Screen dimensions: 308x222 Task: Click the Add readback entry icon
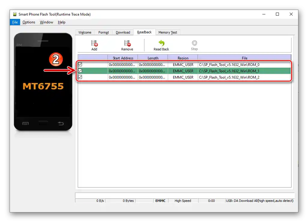pos(94,44)
